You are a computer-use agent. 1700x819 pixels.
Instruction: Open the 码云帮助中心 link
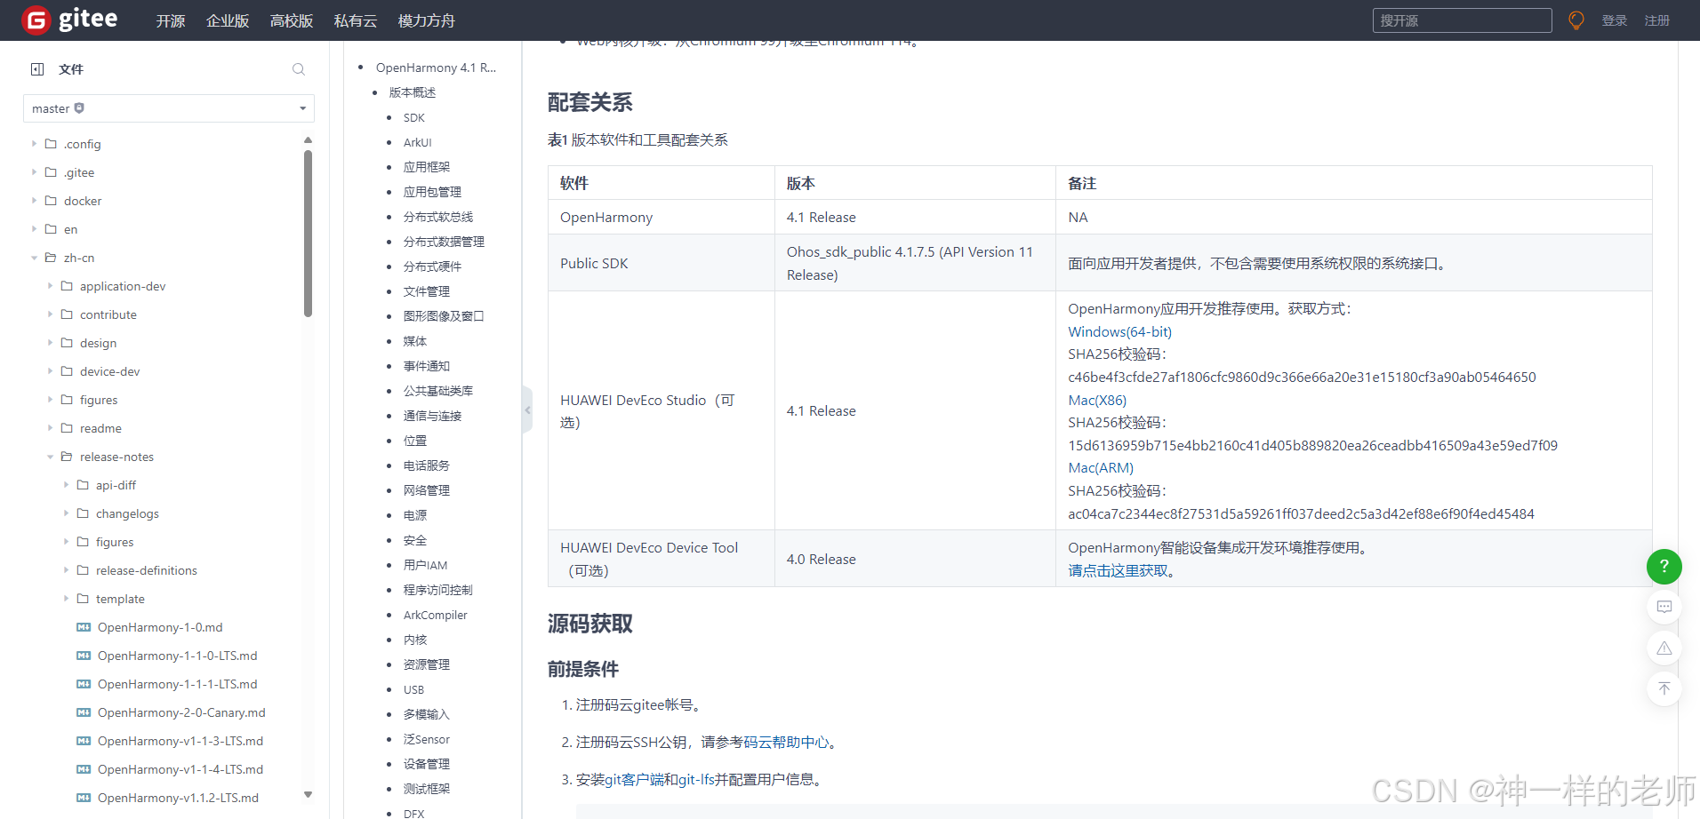[x=786, y=742]
